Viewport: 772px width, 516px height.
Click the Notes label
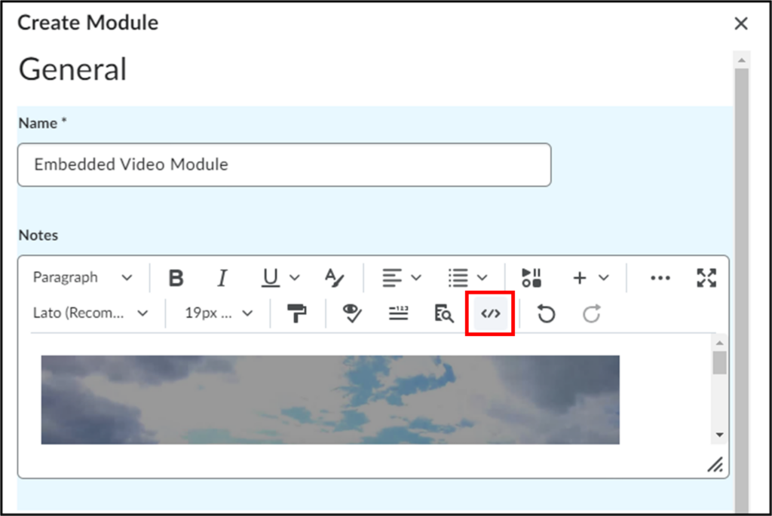pos(38,235)
